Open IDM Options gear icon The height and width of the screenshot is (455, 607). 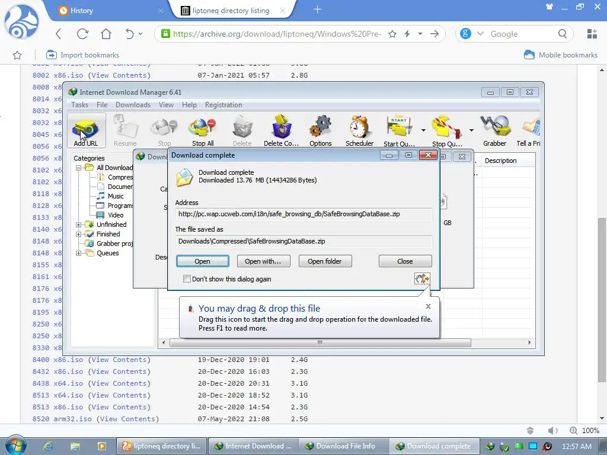point(320,130)
